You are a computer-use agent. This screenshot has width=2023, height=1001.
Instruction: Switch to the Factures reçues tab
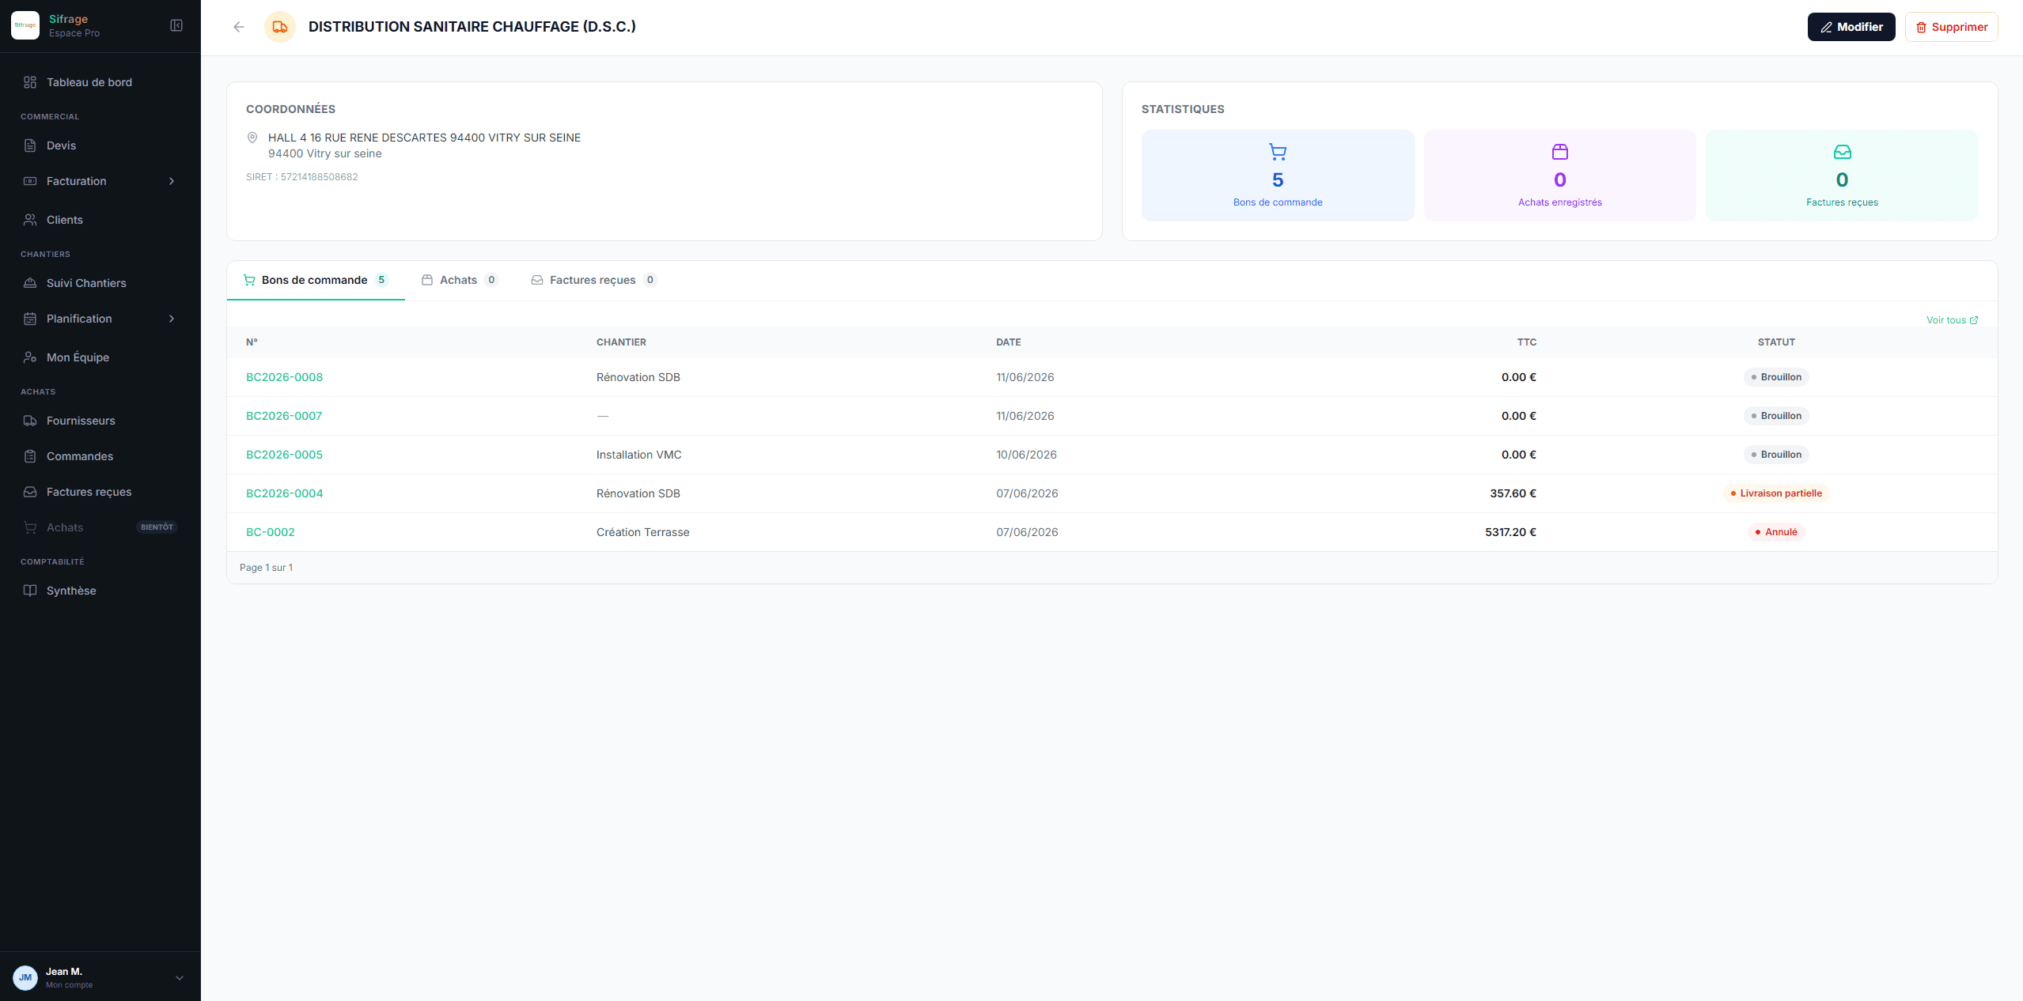[594, 280]
